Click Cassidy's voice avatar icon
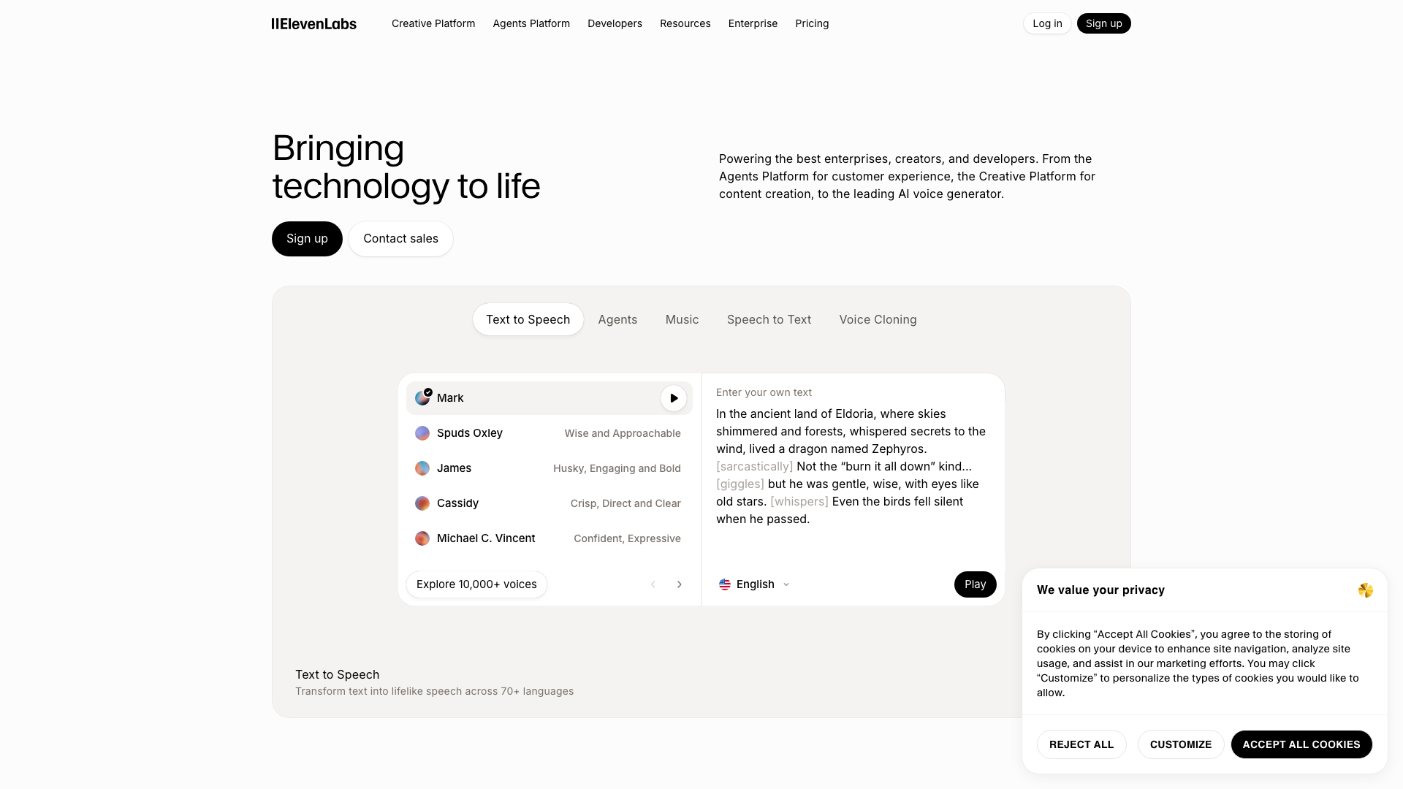This screenshot has height=789, width=1403. (422, 503)
